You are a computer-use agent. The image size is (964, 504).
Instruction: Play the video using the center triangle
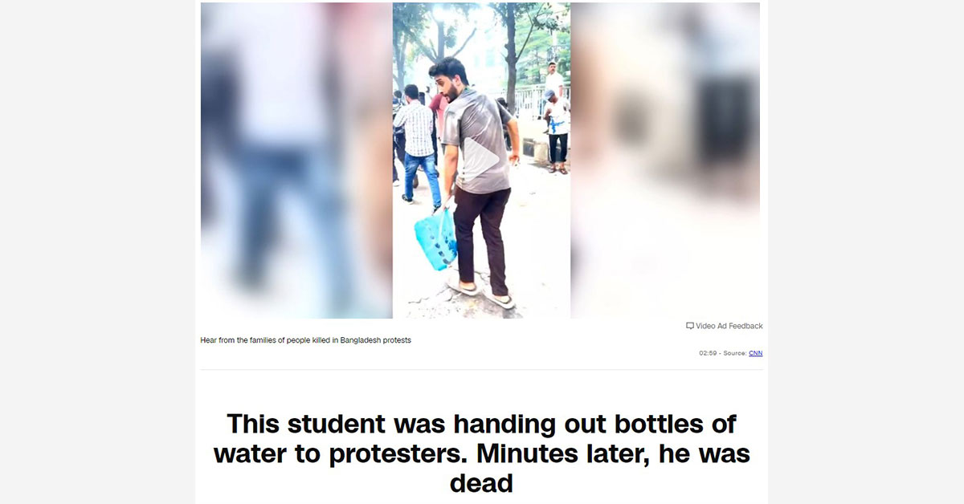(481, 159)
